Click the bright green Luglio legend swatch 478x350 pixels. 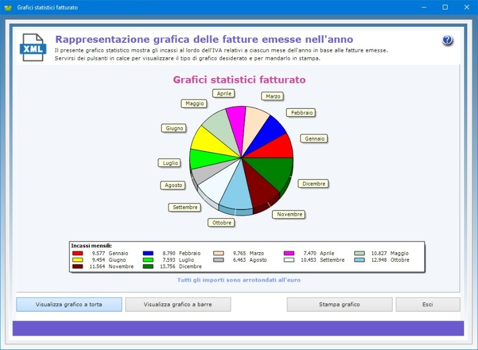[148, 260]
